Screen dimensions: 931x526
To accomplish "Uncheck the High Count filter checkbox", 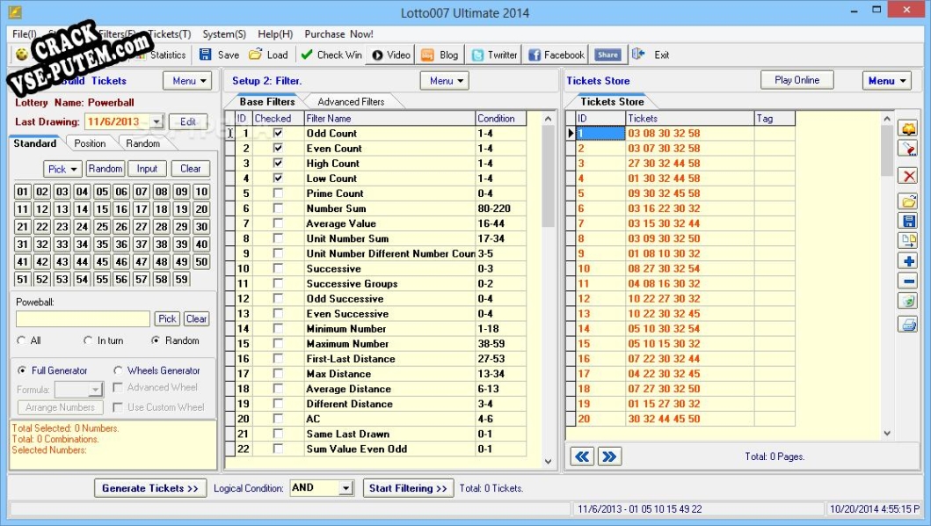I will [278, 163].
